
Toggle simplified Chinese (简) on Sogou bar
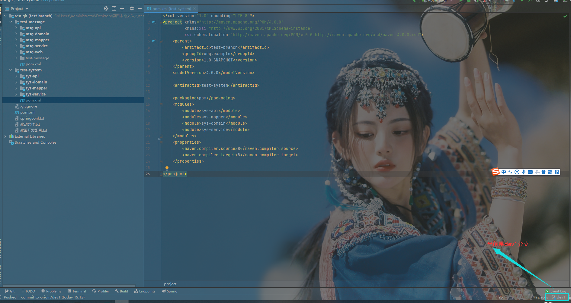tap(550, 172)
